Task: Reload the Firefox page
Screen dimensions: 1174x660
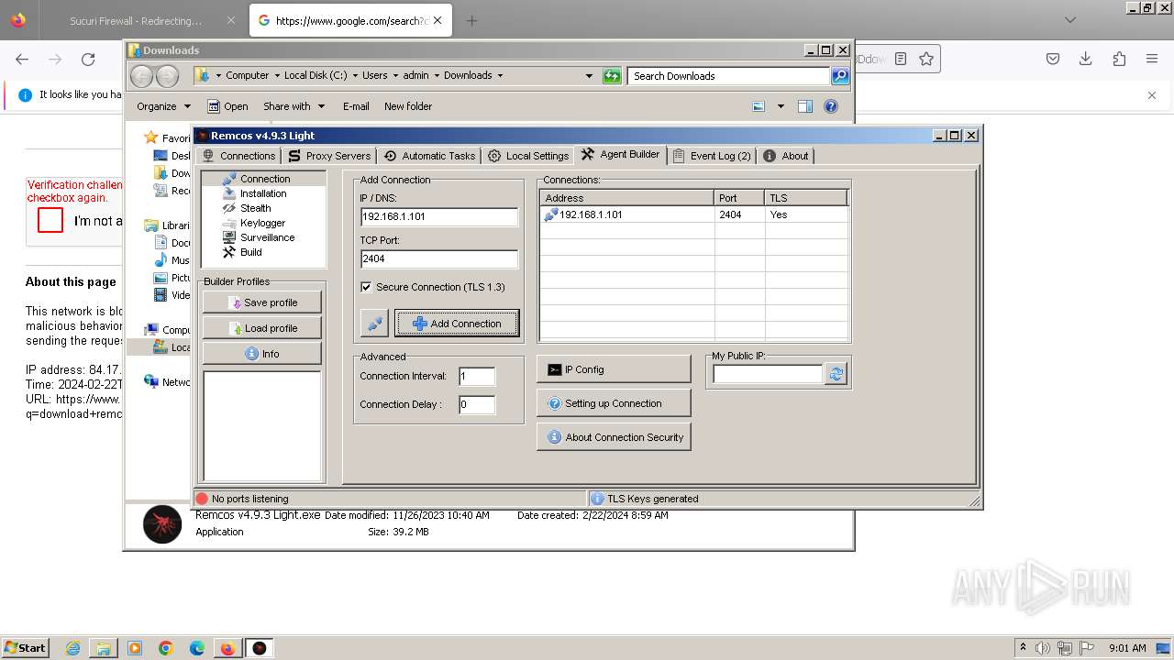Action: click(x=88, y=59)
